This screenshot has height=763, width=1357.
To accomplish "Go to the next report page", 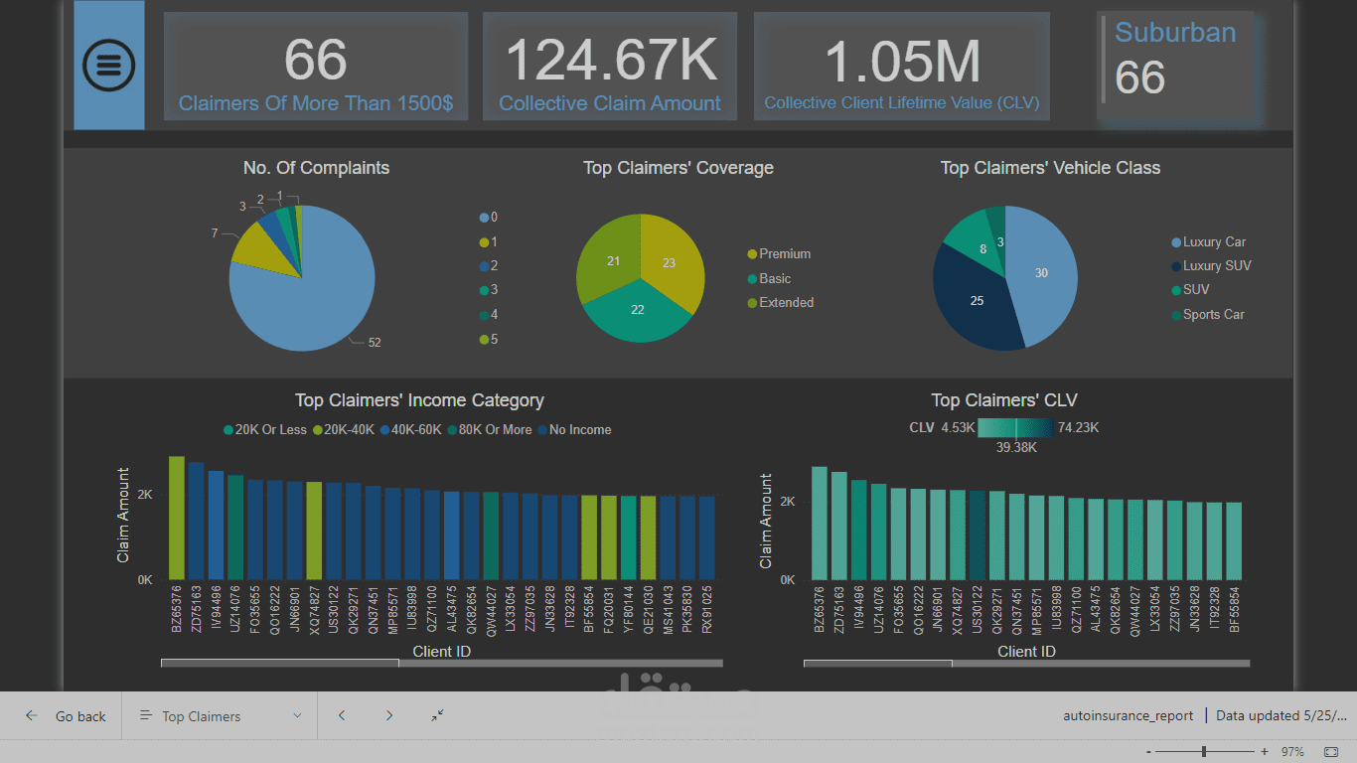I will click(x=389, y=715).
